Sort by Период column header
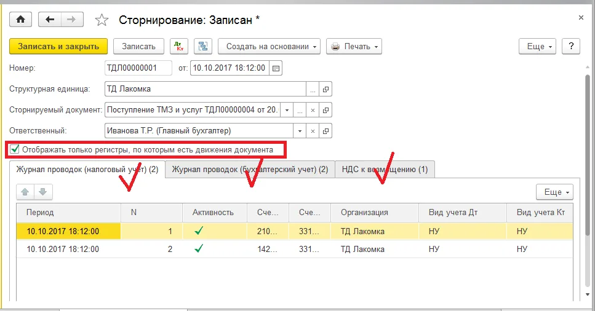This screenshot has height=311, width=595. coord(69,213)
